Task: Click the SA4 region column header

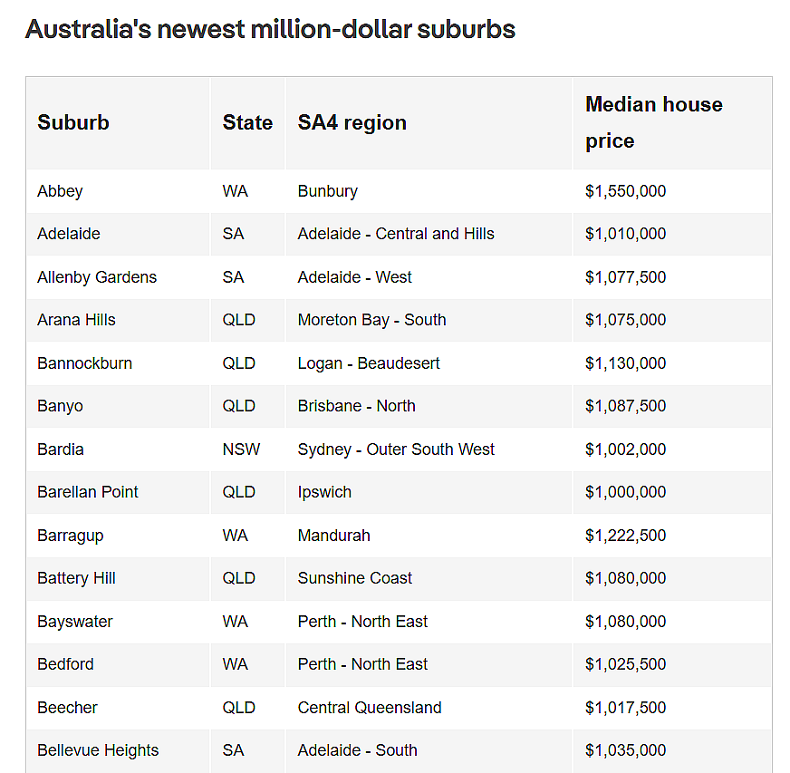Action: pos(352,122)
